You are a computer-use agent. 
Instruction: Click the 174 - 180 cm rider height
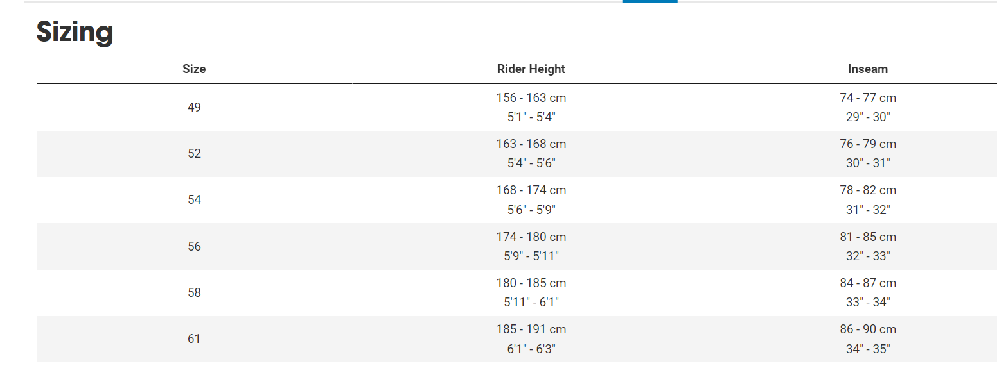(x=531, y=237)
